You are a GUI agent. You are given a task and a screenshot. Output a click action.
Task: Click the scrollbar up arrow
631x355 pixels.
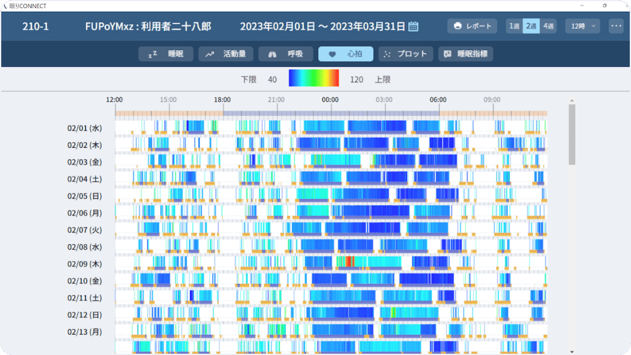click(572, 100)
